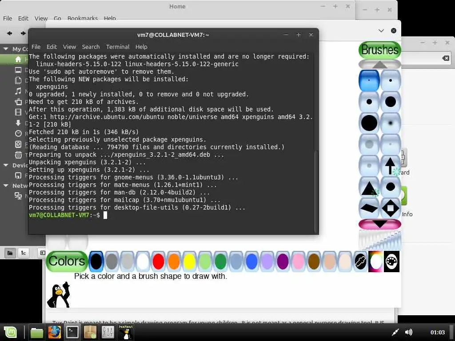Open the Terminal Help menu
Screen dimensions: 455x341
click(141, 47)
